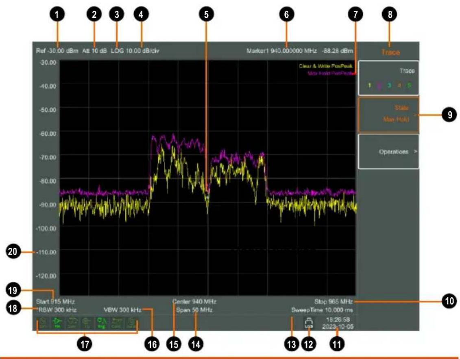This screenshot has height=359, width=460.
Task: Click the green Avg averaging status icon
Action: [102, 323]
